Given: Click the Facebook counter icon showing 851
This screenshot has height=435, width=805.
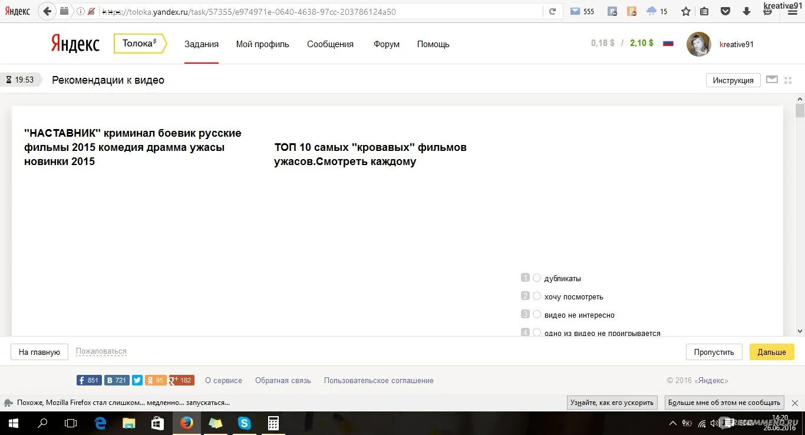Looking at the screenshot, I should pyautogui.click(x=88, y=380).
